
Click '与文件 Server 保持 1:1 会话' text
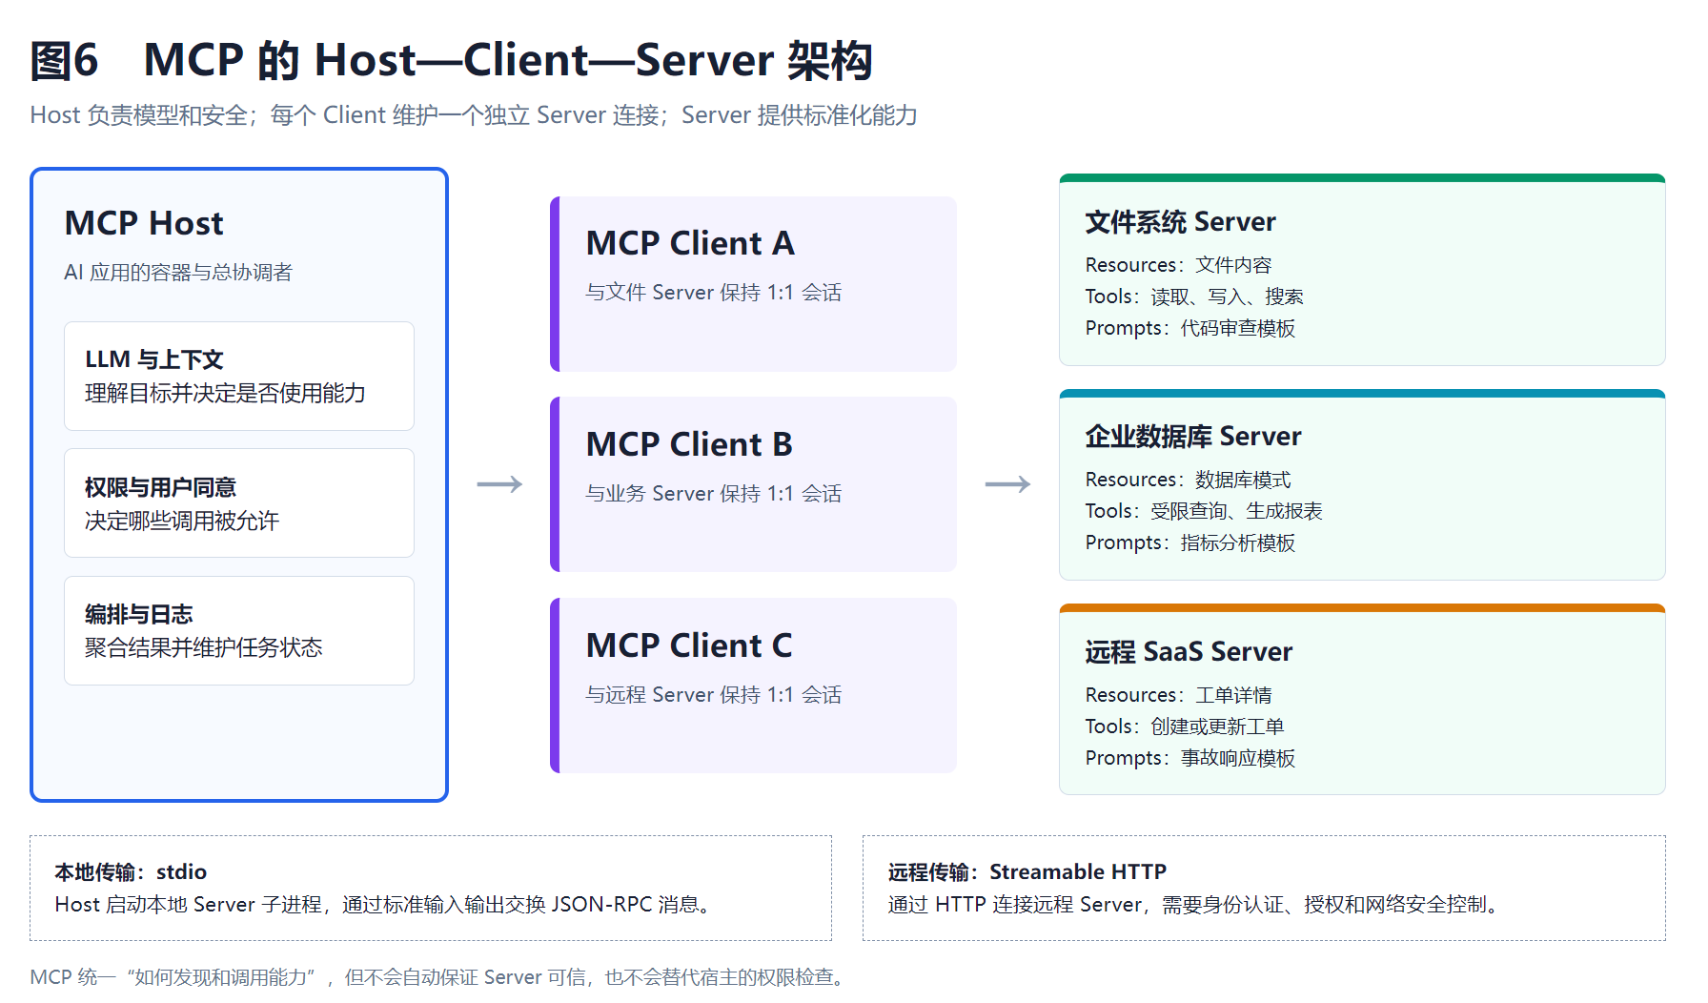[714, 293]
